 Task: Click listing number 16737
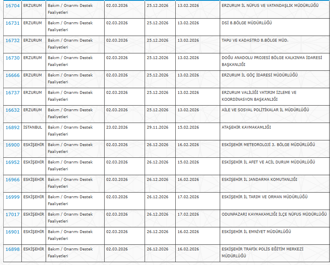coord(12,93)
